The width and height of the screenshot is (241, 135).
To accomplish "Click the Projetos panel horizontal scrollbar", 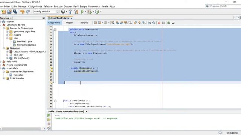I will [x=21, y=129].
